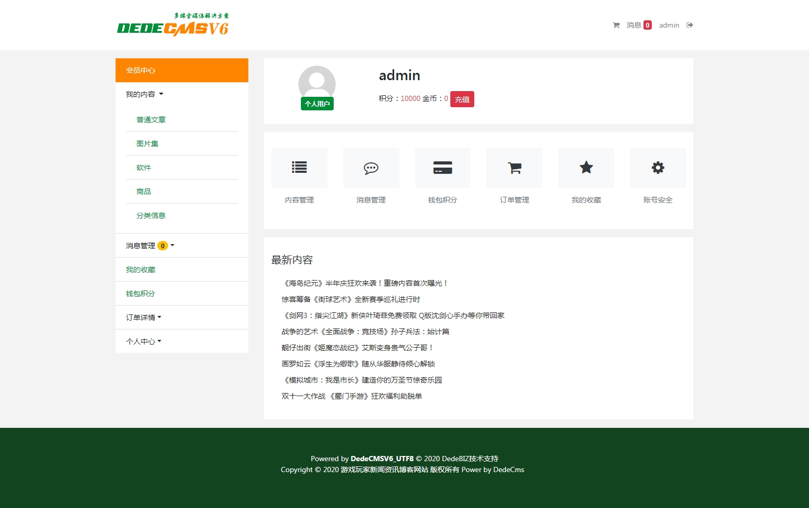The height and width of the screenshot is (508, 809).
Task: Open the 消息 link in the header
Action: (x=634, y=25)
